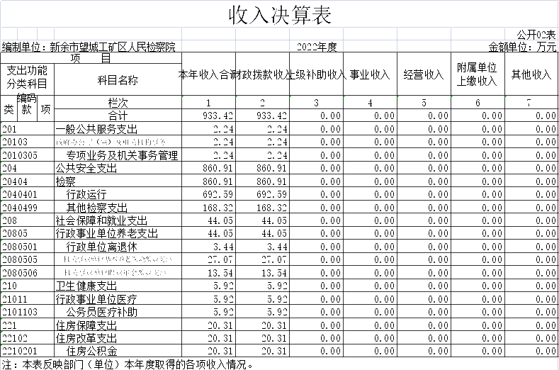559x370 pixels.
Task: Select code 2080506 cell
Action: (x=27, y=273)
